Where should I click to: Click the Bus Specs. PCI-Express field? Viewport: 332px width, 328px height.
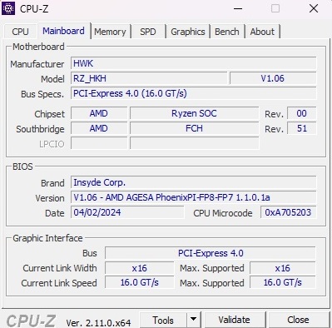(194, 93)
